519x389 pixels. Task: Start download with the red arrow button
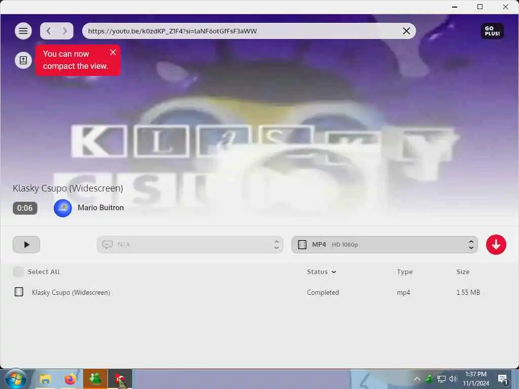(x=496, y=245)
